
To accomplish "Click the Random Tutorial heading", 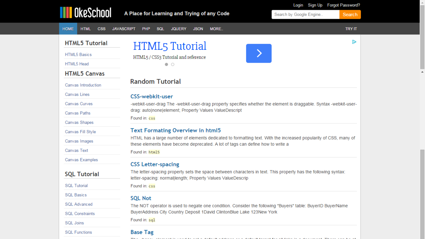I will [x=155, y=82].
